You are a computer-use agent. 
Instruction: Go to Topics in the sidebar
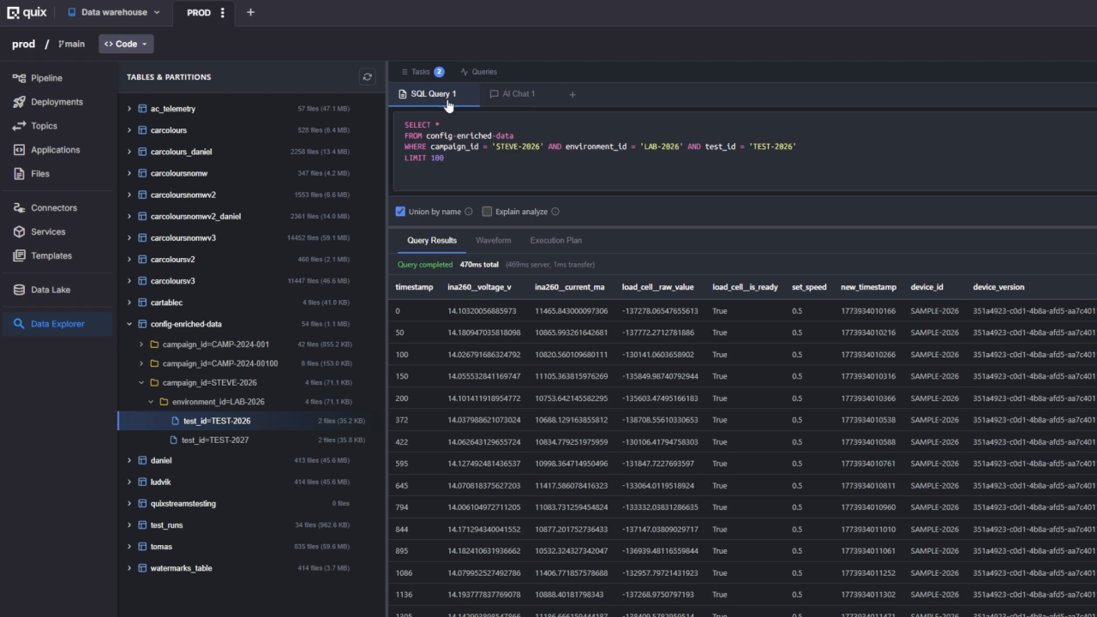(44, 126)
